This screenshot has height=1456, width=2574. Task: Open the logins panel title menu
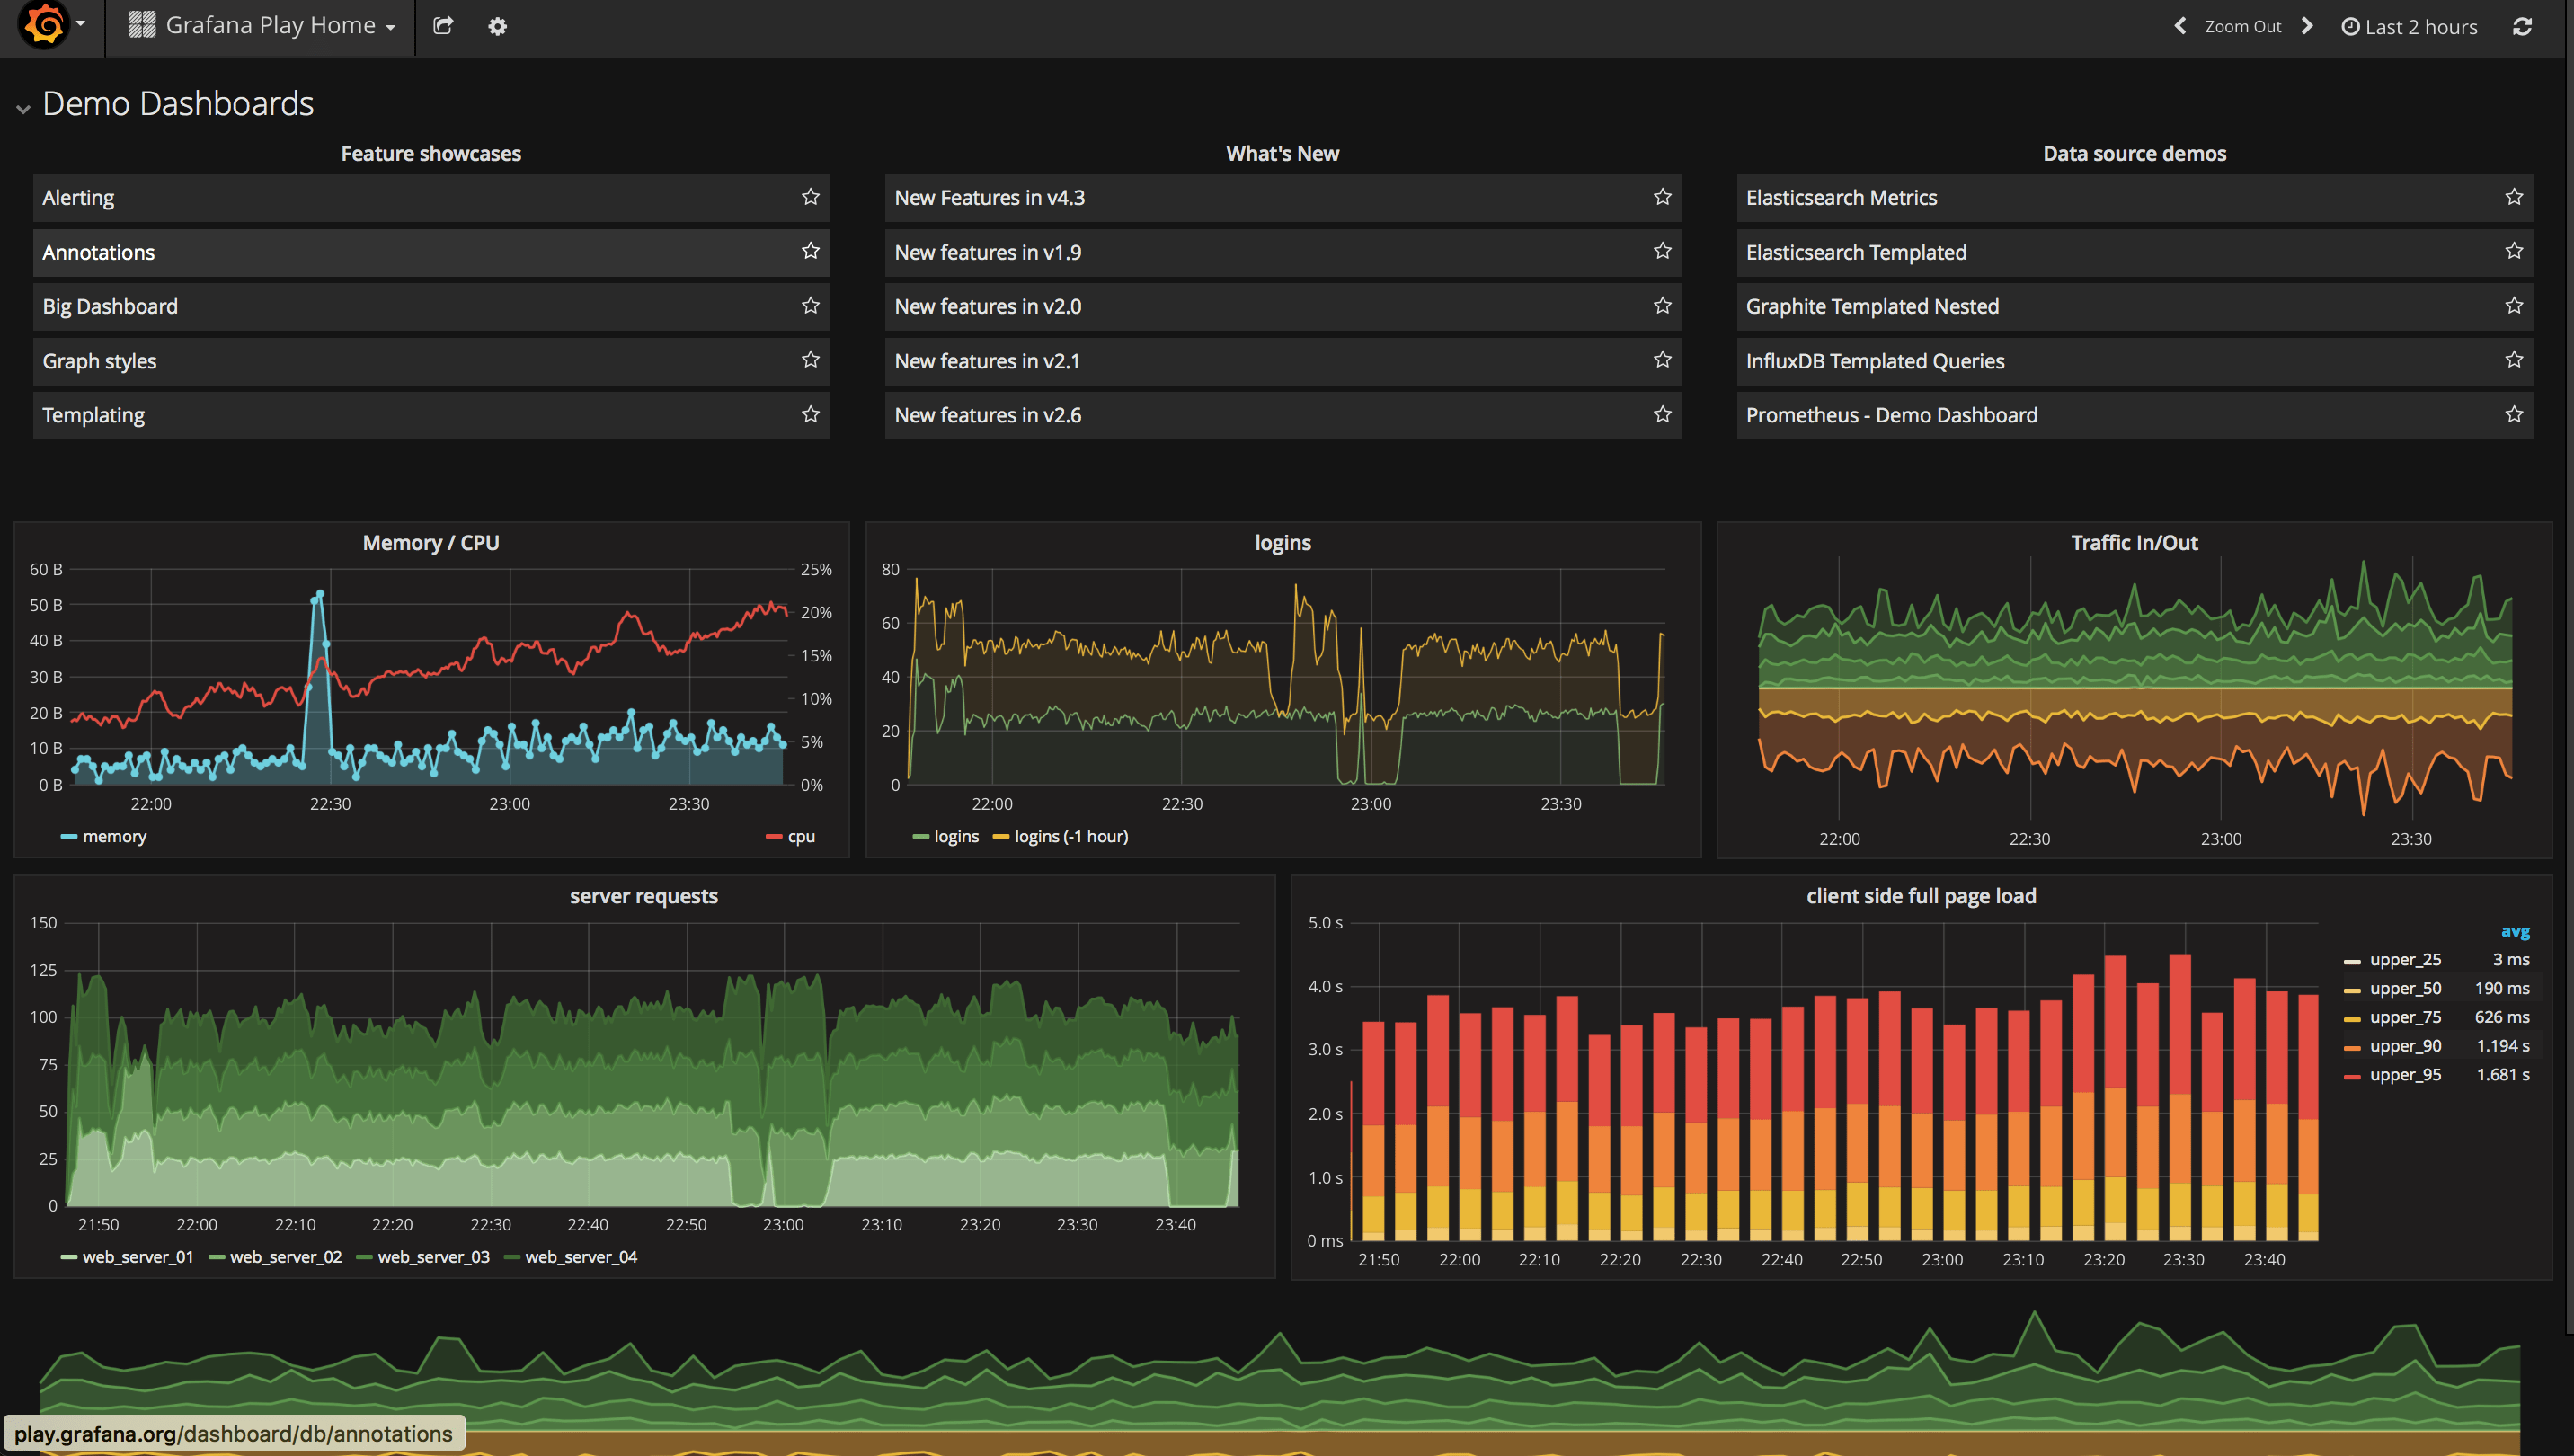(1282, 542)
